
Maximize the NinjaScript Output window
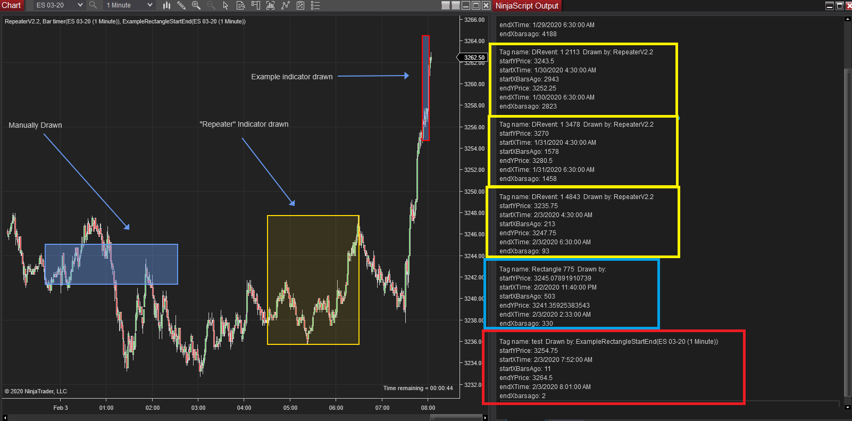840,6
